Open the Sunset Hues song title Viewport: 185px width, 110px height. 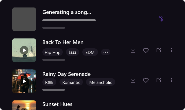tap(57, 104)
